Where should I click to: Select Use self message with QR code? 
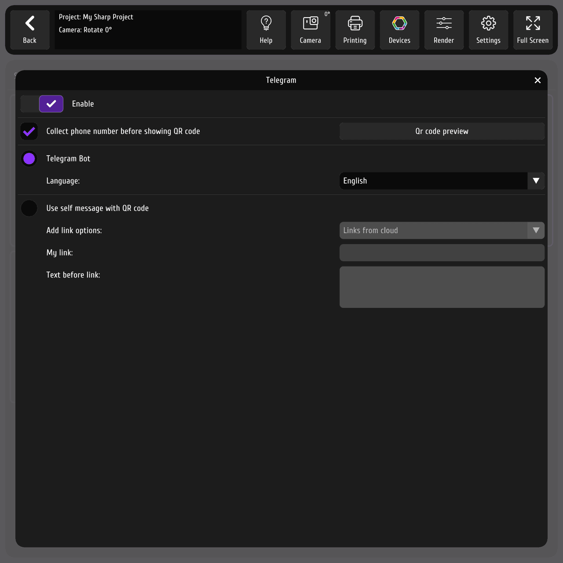click(29, 208)
